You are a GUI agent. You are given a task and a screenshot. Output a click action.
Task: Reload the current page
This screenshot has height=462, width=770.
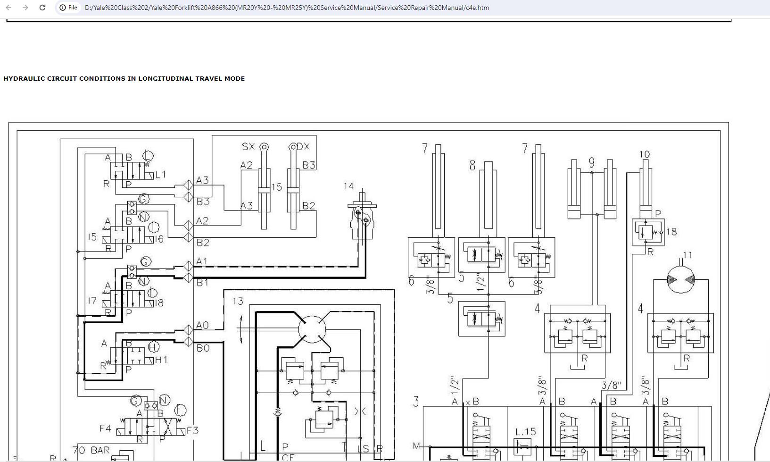tap(42, 8)
